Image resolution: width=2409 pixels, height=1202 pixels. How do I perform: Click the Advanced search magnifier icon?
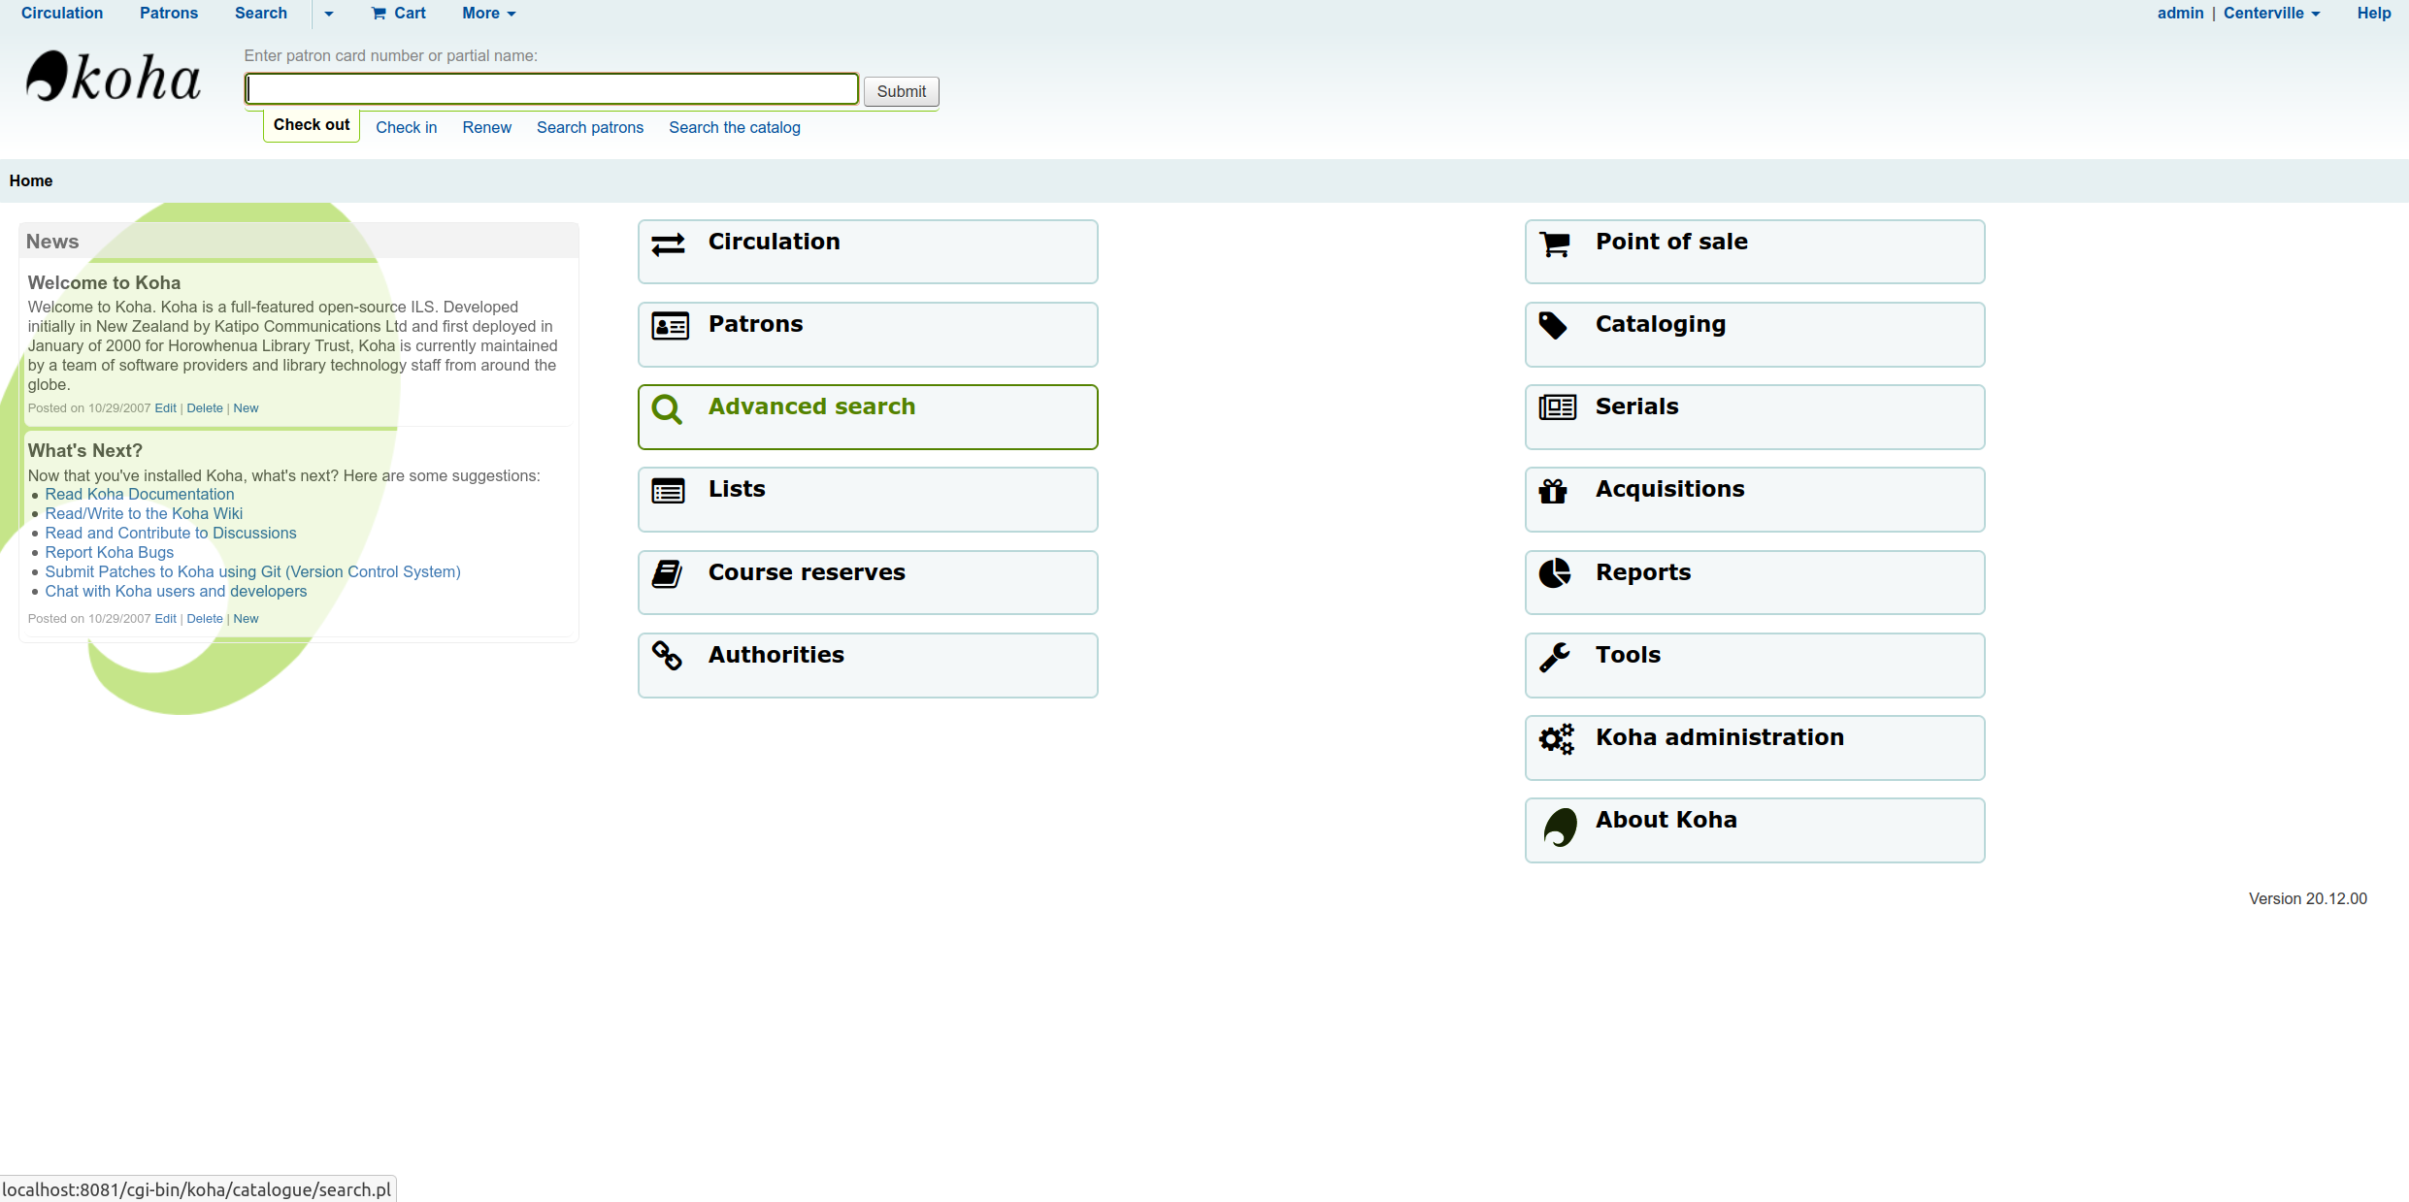pyautogui.click(x=667, y=409)
